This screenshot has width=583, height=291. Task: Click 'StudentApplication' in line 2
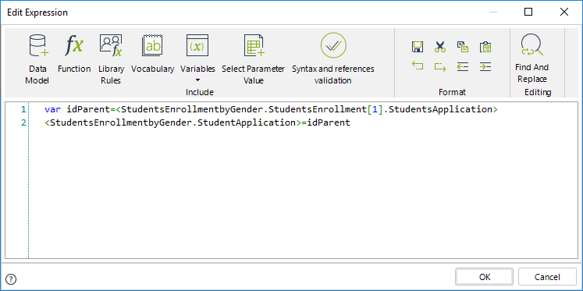pyautogui.click(x=246, y=122)
